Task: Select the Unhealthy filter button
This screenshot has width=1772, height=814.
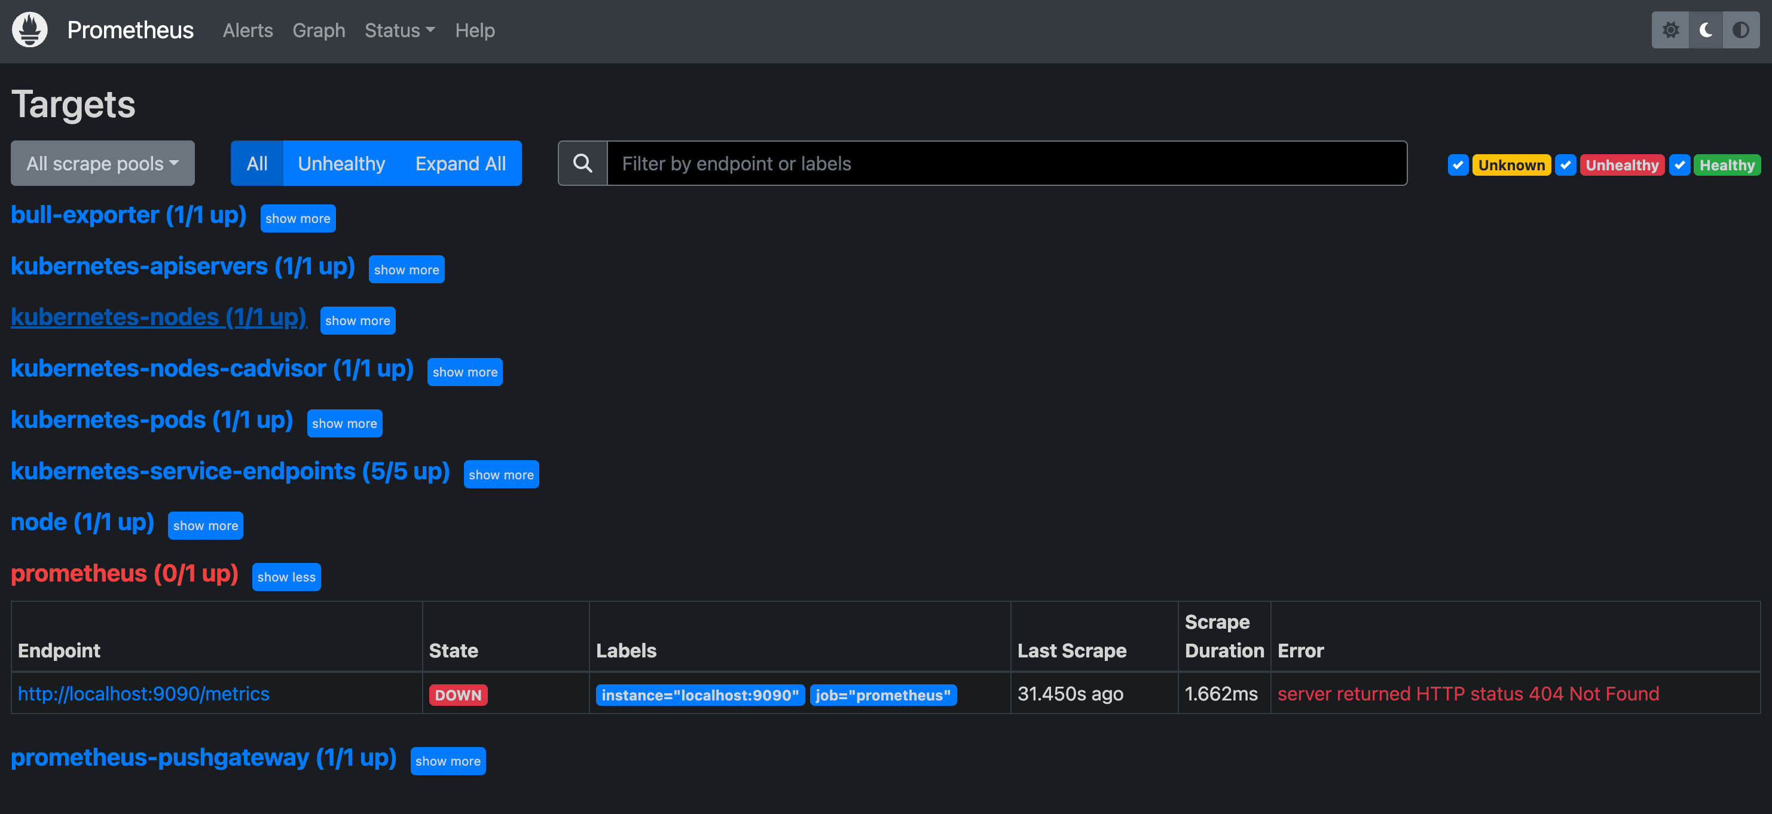Action: [341, 164]
